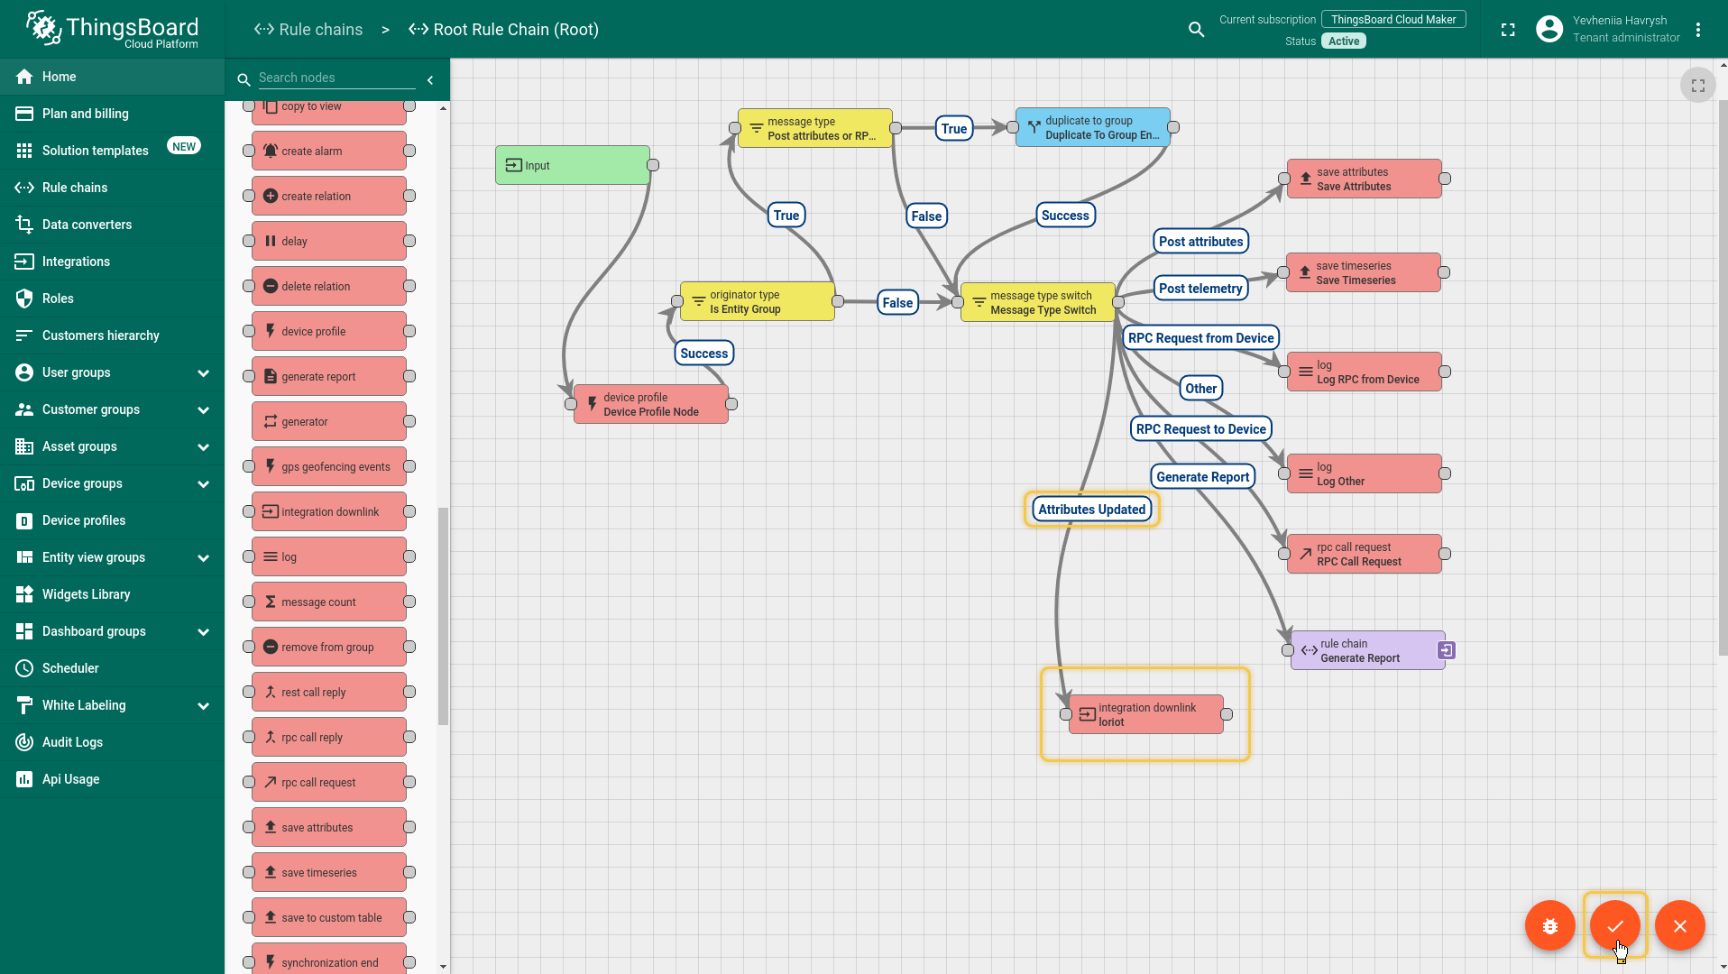Viewport: 1728px width, 974px height.
Task: Open Data converters from sidebar
Action: tap(87, 225)
